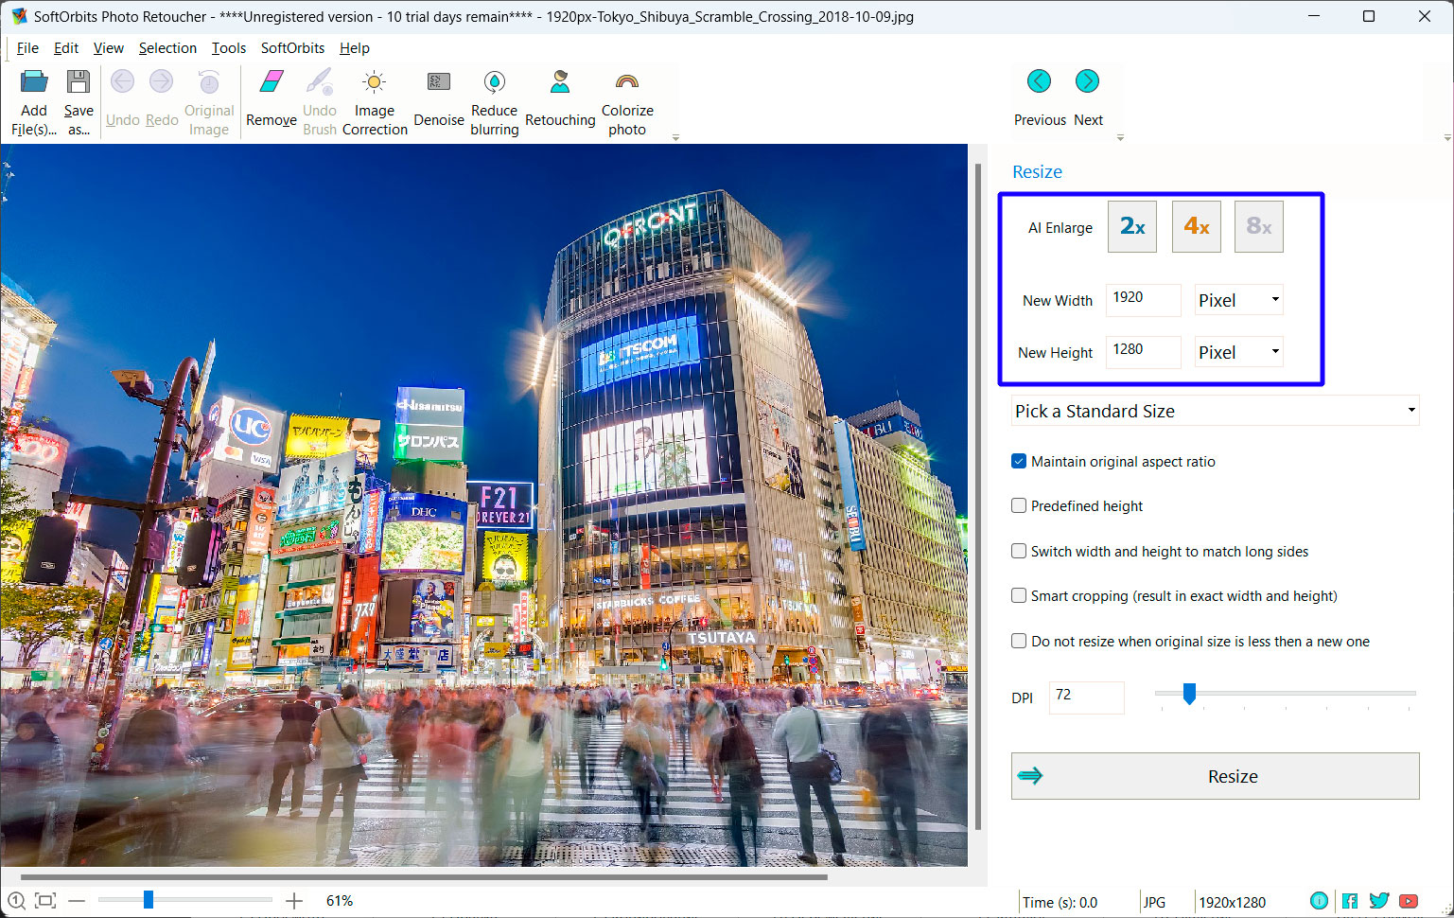Click the DPI slider handle

coord(1189,694)
